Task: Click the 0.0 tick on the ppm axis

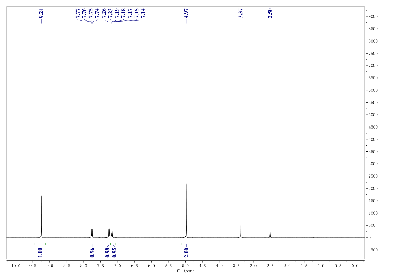Action: [x=355, y=266]
